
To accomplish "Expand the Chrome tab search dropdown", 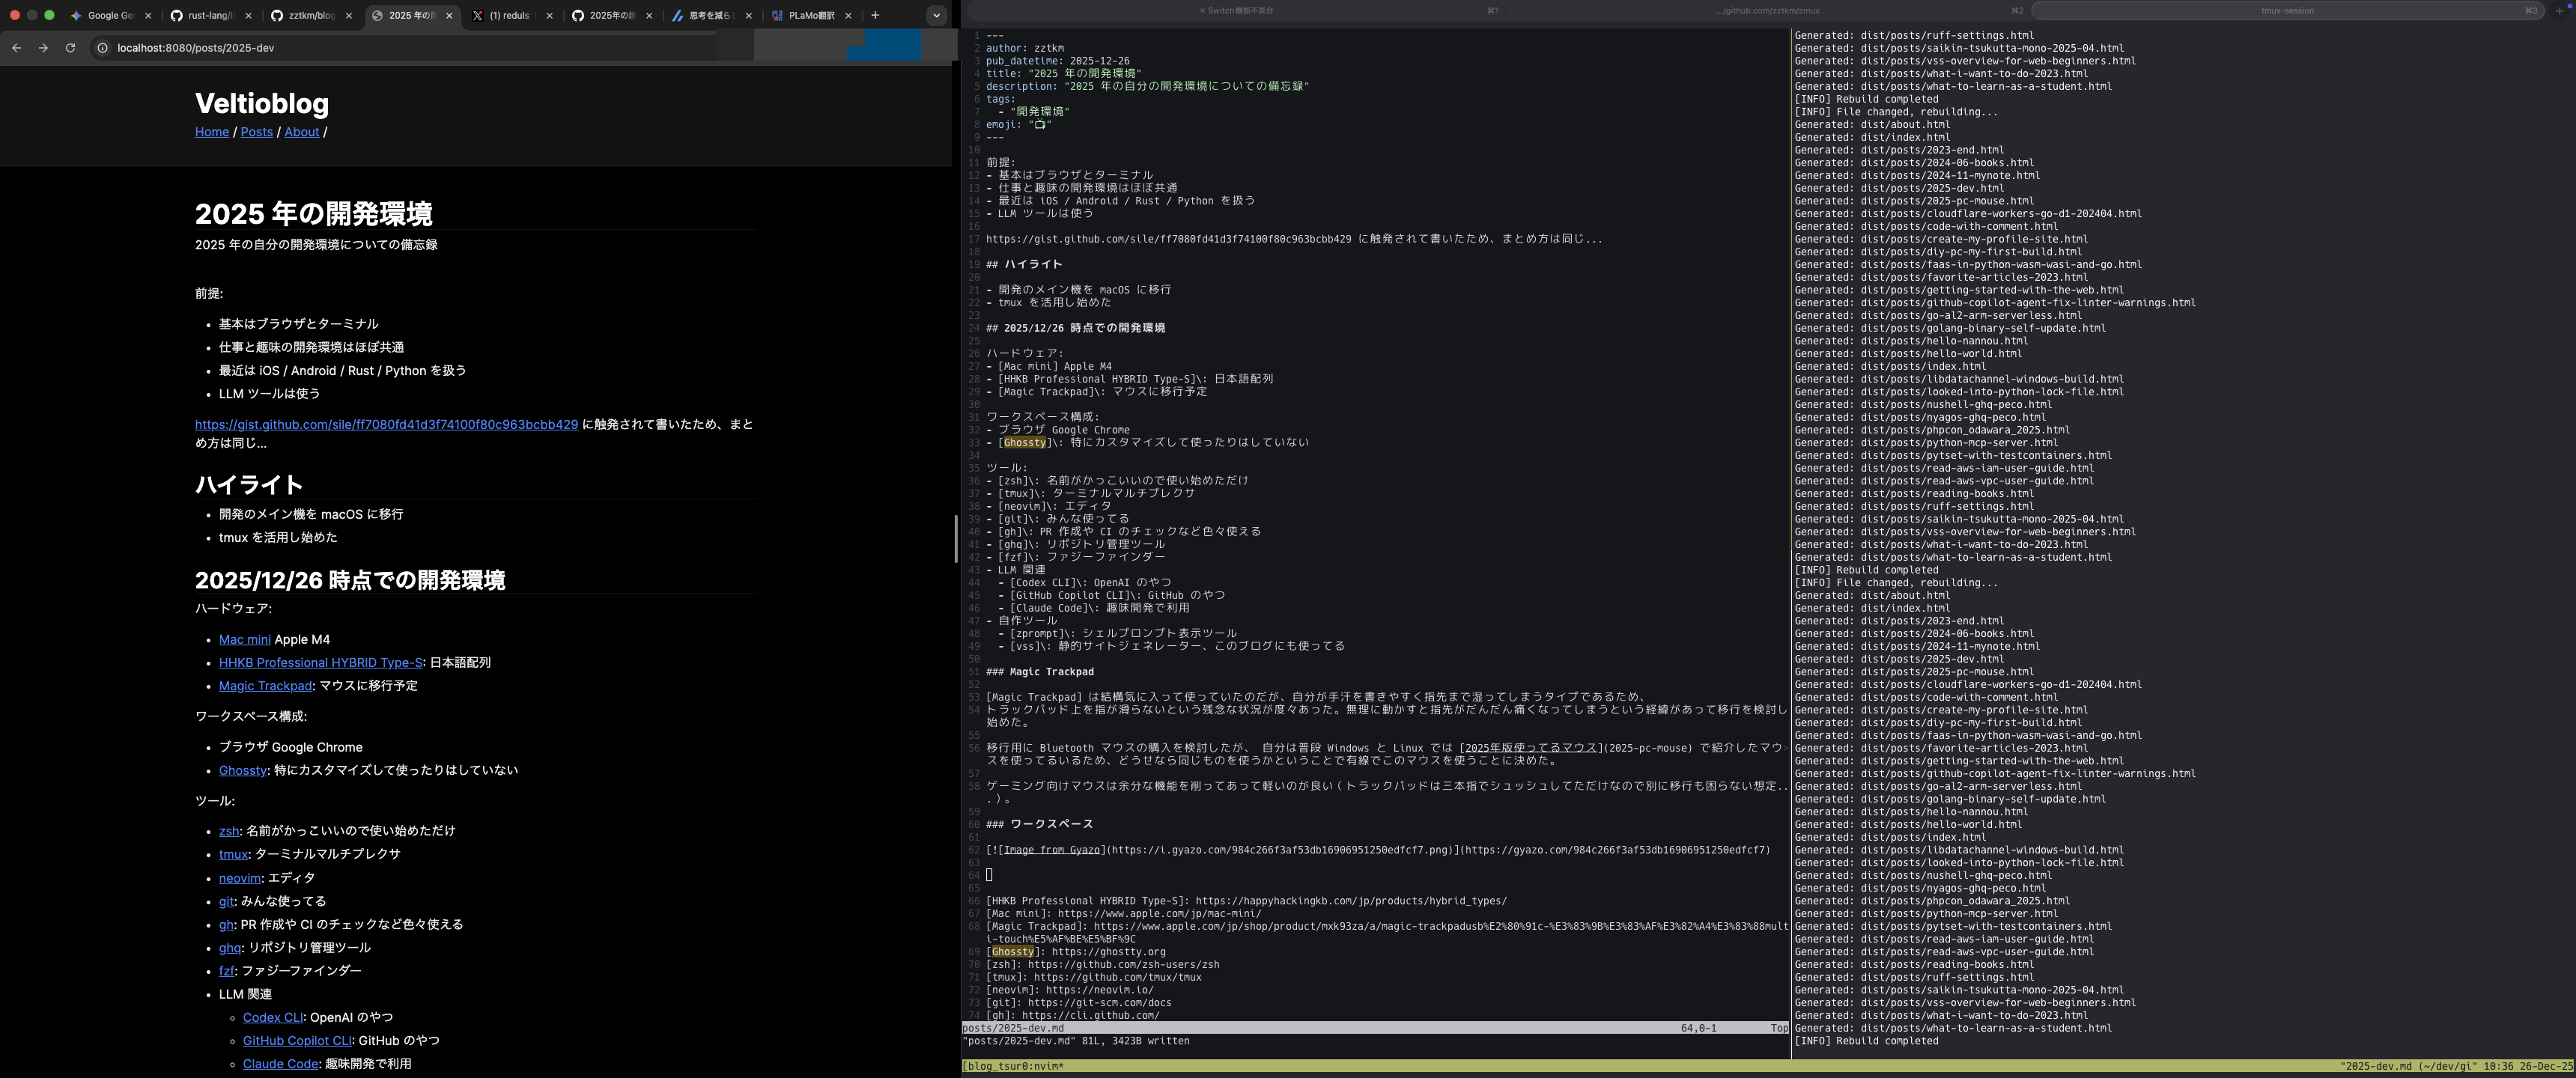I will coord(936,15).
